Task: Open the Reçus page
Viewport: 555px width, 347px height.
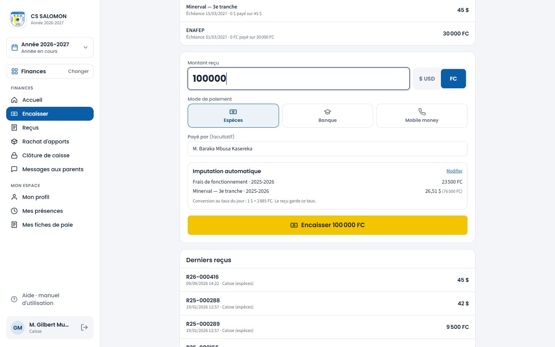Action: (x=50, y=128)
